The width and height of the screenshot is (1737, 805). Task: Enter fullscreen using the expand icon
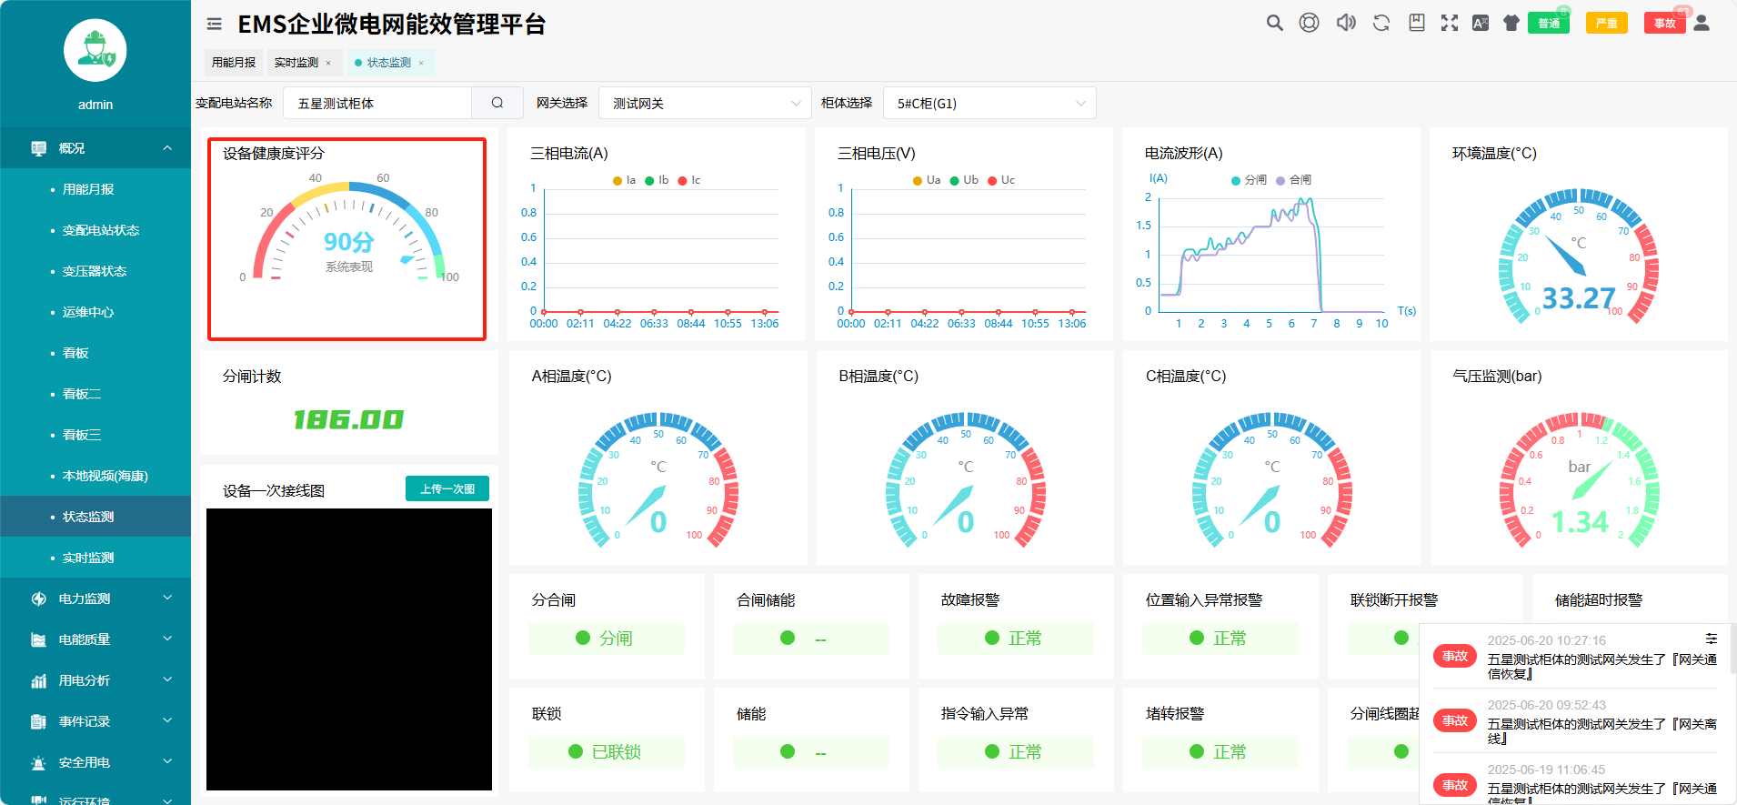coord(1450,23)
